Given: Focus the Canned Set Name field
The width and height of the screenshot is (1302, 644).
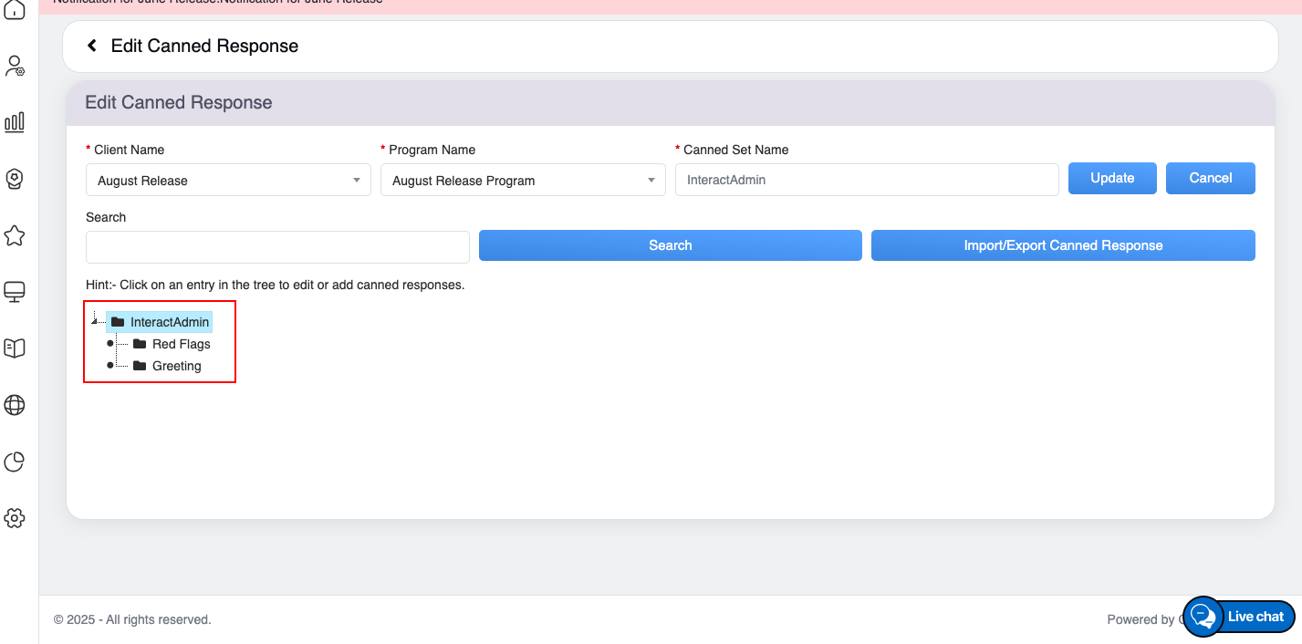Looking at the screenshot, I should [866, 180].
